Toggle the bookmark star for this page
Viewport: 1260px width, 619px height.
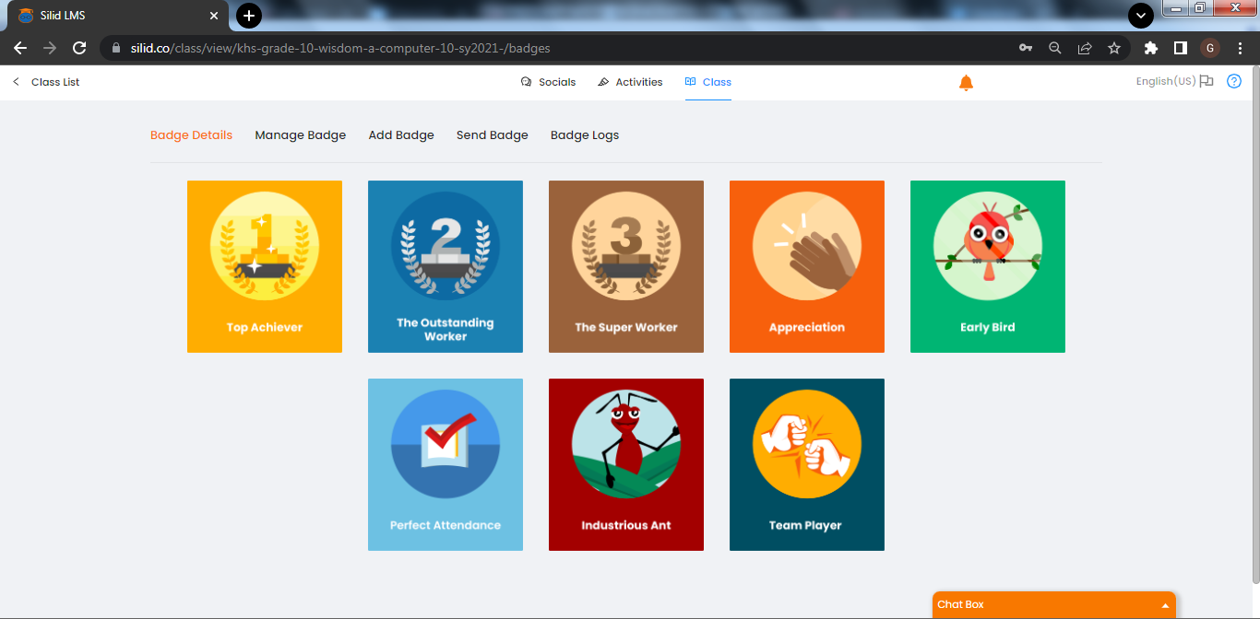[1114, 48]
